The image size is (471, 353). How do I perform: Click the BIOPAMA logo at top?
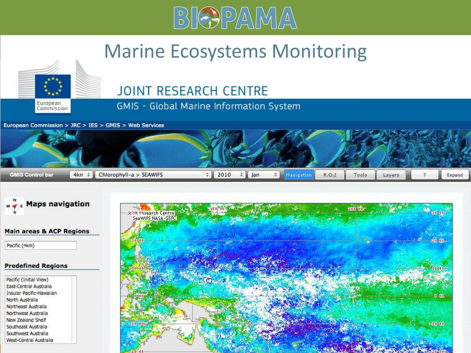pyautogui.click(x=235, y=18)
